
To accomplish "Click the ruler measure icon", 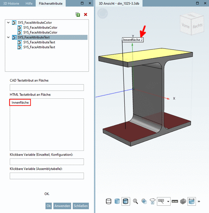I will click(x=175, y=201).
